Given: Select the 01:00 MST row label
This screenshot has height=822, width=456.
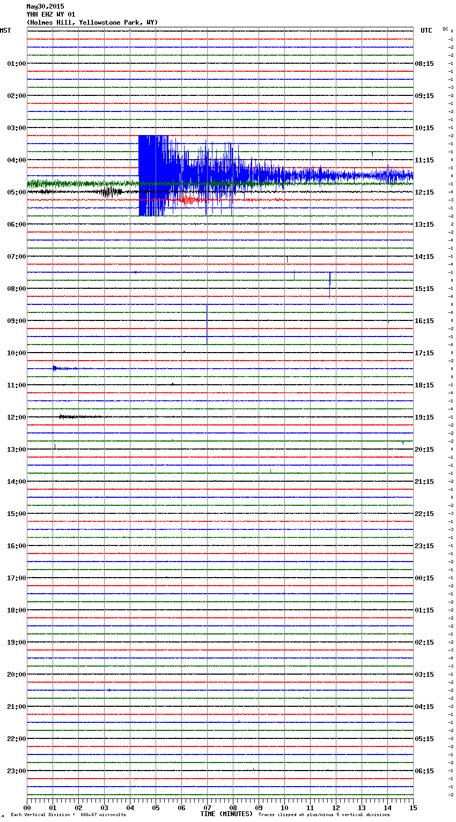Looking at the screenshot, I should (x=17, y=64).
